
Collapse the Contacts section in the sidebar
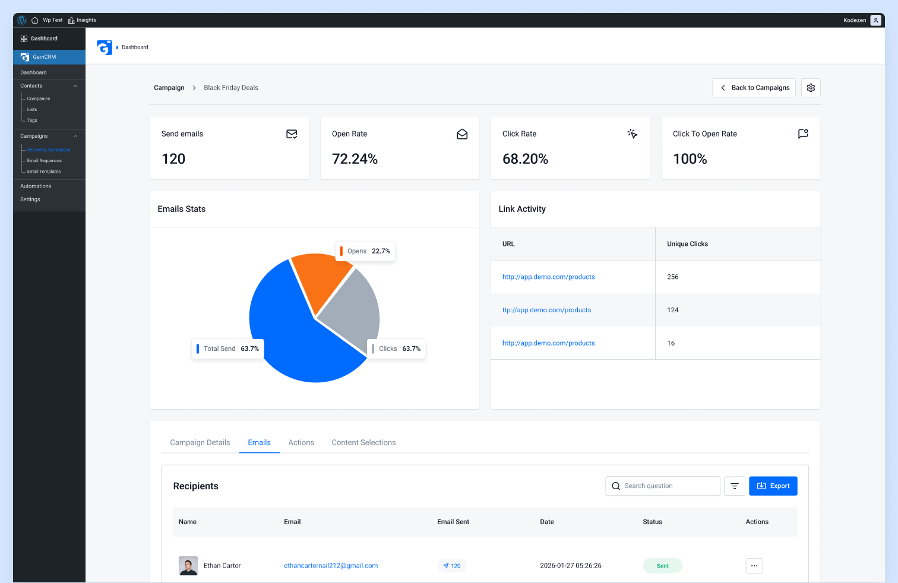click(75, 85)
